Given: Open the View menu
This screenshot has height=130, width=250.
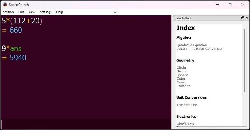Looking at the screenshot, I should coord(32,12).
